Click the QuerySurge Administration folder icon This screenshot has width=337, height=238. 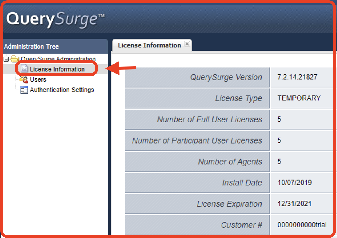point(15,59)
